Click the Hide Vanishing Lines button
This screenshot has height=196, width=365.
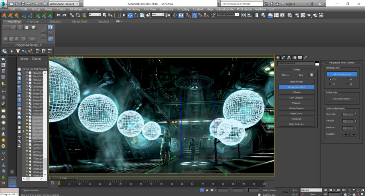point(341,74)
